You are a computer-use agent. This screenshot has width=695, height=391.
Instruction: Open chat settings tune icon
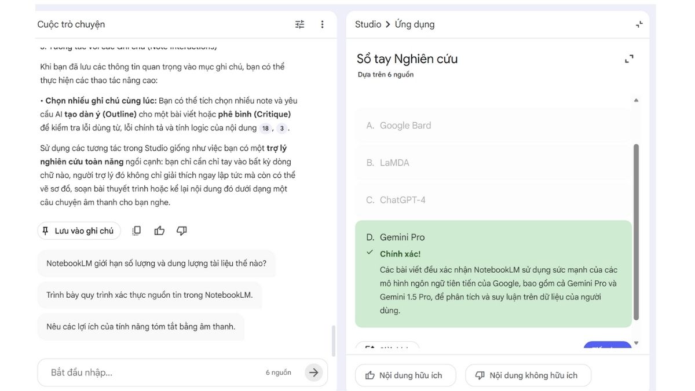coord(299,24)
